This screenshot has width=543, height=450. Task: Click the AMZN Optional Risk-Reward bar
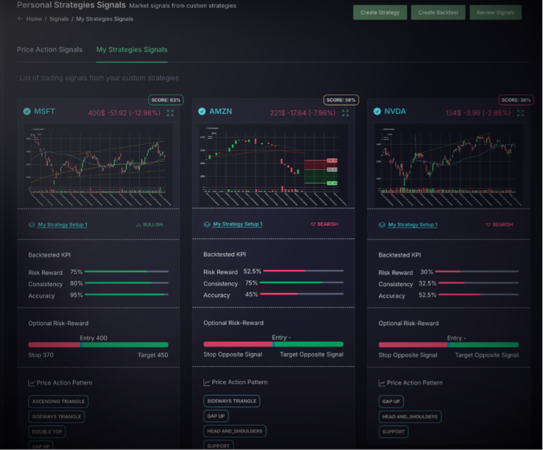click(274, 344)
